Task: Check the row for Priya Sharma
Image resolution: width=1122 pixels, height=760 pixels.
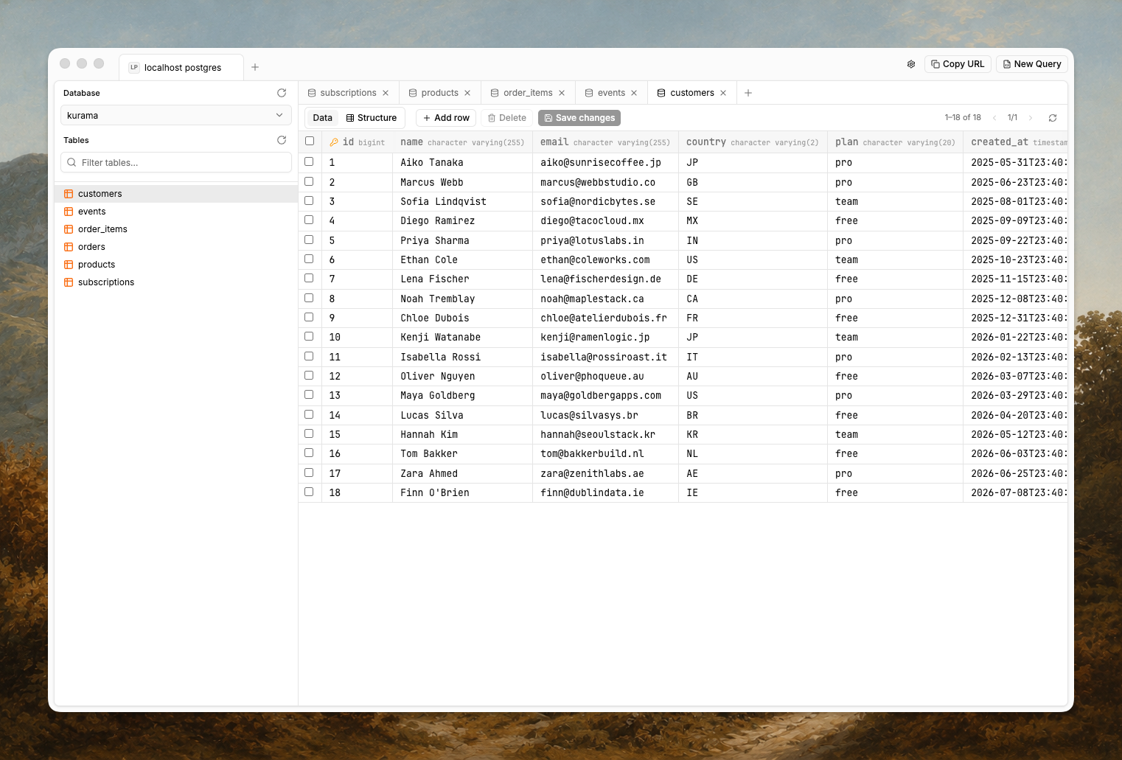Action: [310, 240]
